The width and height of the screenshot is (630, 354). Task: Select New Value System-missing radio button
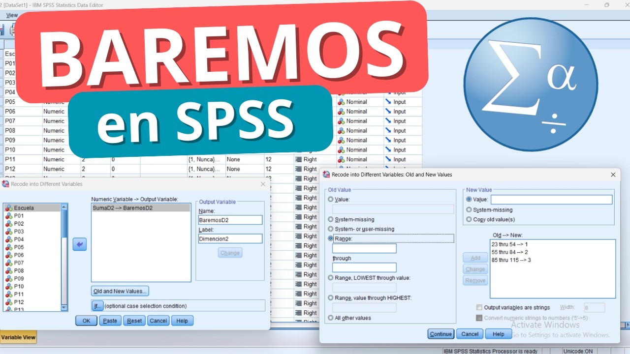469,210
